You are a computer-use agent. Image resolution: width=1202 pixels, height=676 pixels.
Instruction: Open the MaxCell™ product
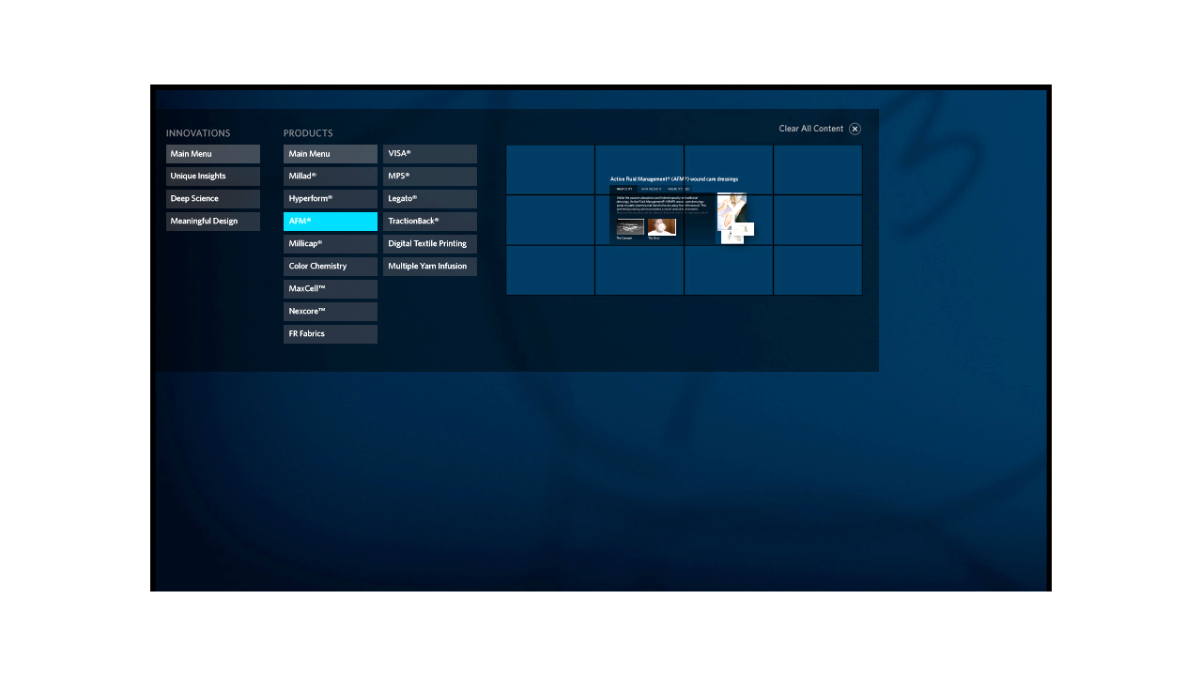[331, 289]
